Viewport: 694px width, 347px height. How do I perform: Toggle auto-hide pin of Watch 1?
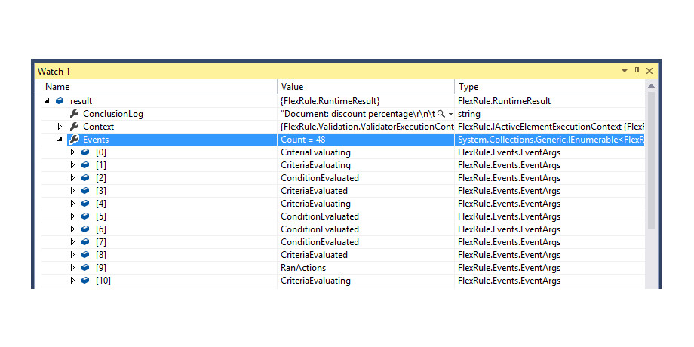coord(637,71)
